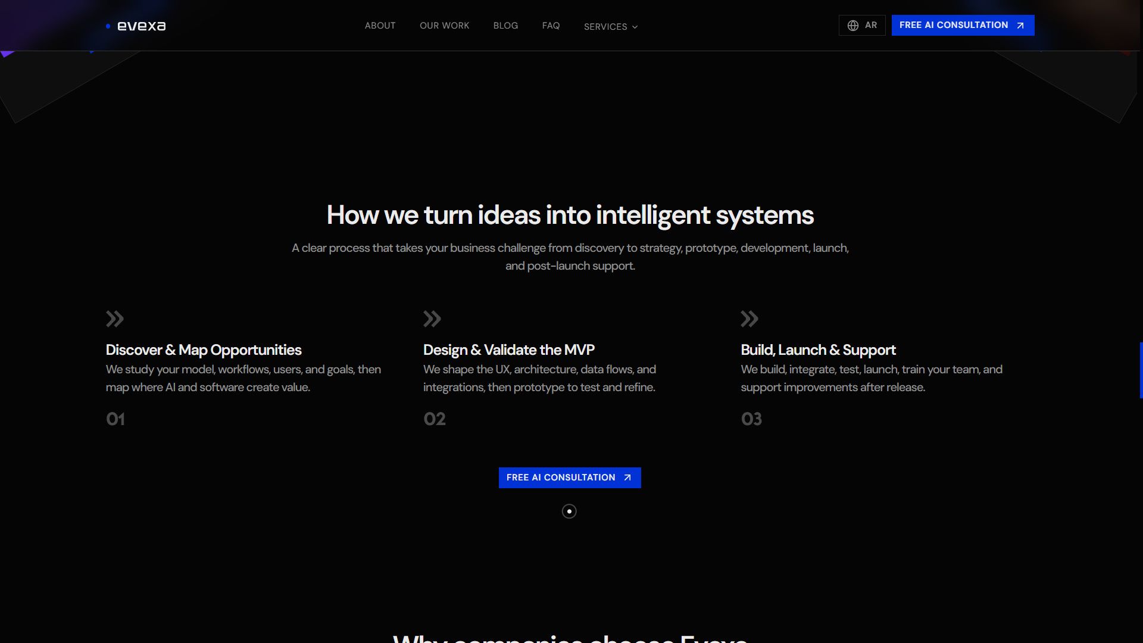Click Free AI Consultation button below steps

[570, 477]
